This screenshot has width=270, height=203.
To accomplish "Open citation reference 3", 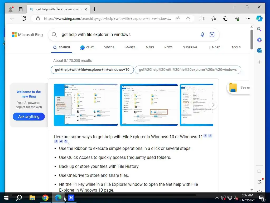I will pos(56,141).
